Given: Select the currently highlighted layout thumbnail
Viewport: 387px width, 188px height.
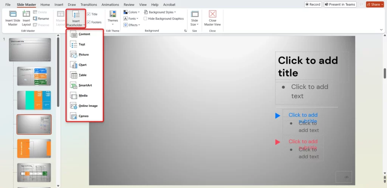Looking at the screenshot, I should [34, 124].
